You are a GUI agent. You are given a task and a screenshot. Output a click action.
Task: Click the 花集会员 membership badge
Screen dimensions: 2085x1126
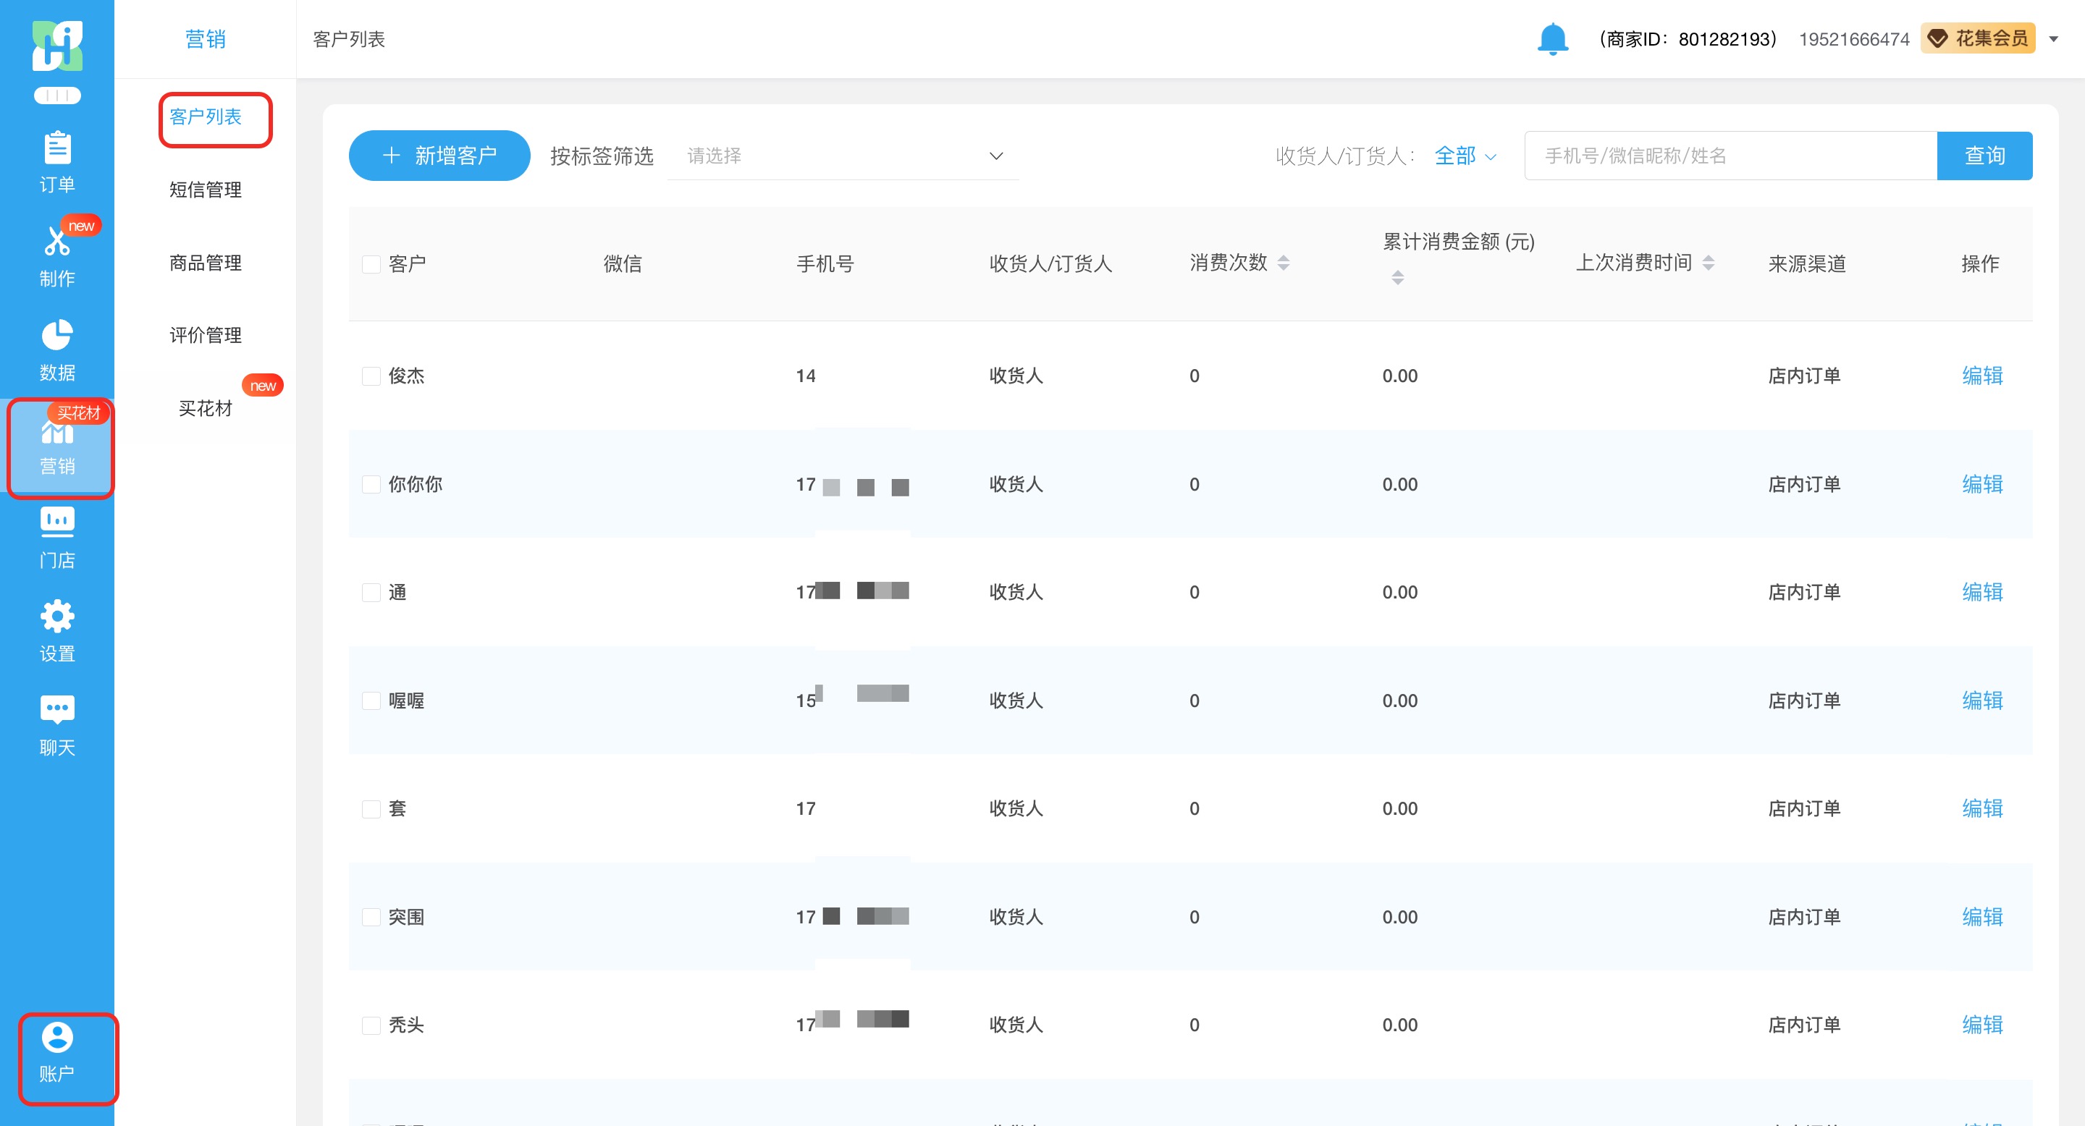click(1977, 38)
